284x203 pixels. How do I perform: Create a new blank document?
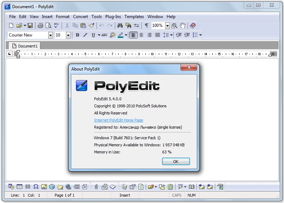coord(11,26)
